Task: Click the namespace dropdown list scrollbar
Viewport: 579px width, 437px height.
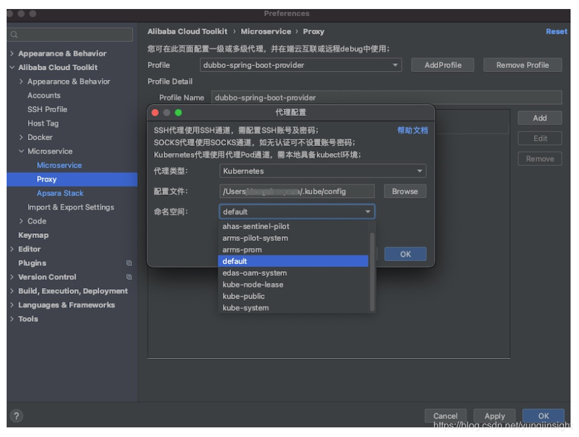Action: pyautogui.click(x=372, y=272)
